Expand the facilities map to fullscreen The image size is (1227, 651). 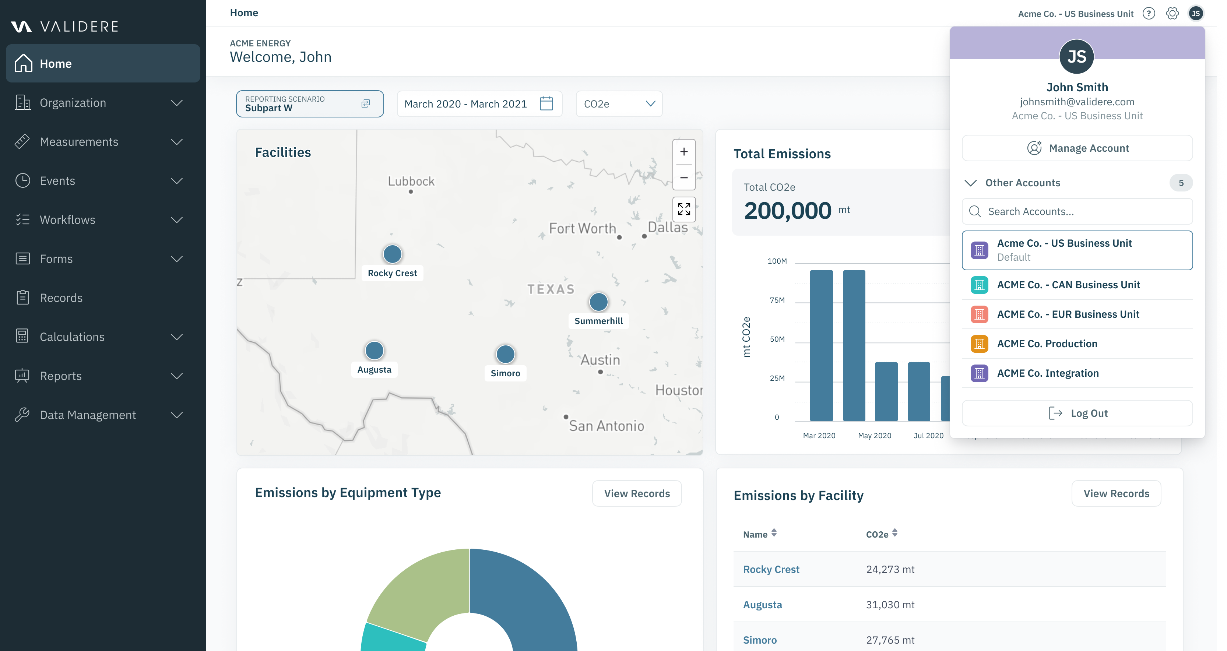(x=684, y=209)
